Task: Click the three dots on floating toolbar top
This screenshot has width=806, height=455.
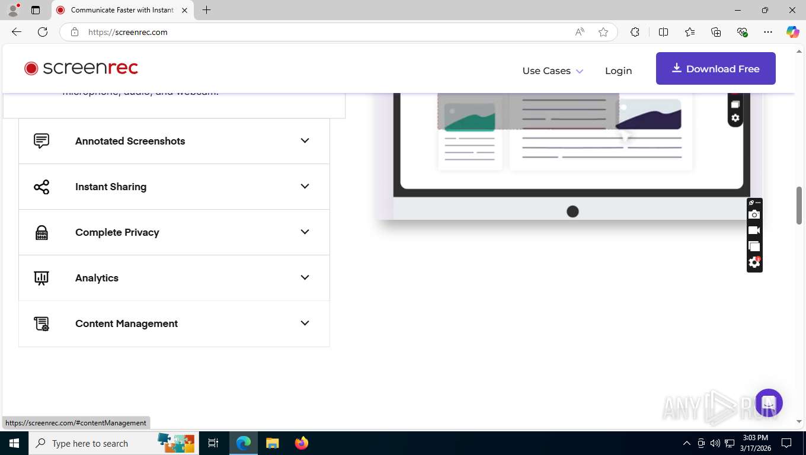Action: pos(758,203)
